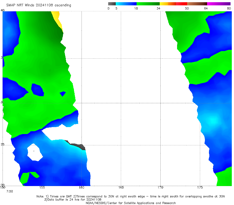Click the longitude label '170'
This screenshot has width=234, height=205.
coord(160,187)
